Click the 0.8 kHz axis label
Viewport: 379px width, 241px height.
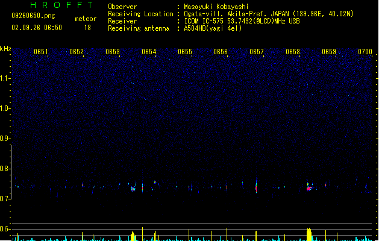tap(5, 169)
